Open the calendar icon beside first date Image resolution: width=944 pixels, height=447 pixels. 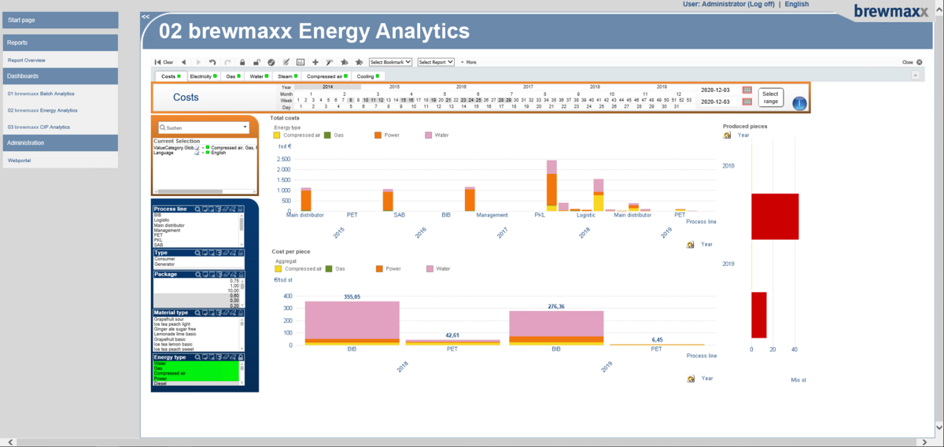tap(747, 91)
